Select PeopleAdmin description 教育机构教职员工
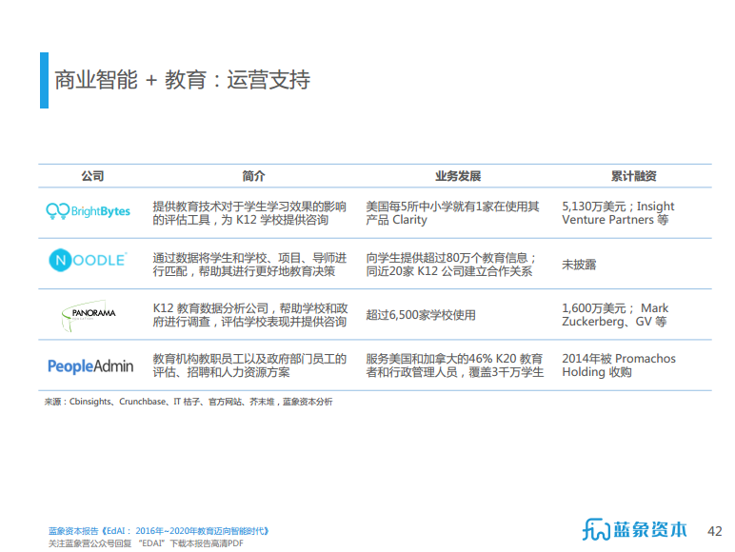This screenshot has width=735, height=552. pyautogui.click(x=249, y=365)
